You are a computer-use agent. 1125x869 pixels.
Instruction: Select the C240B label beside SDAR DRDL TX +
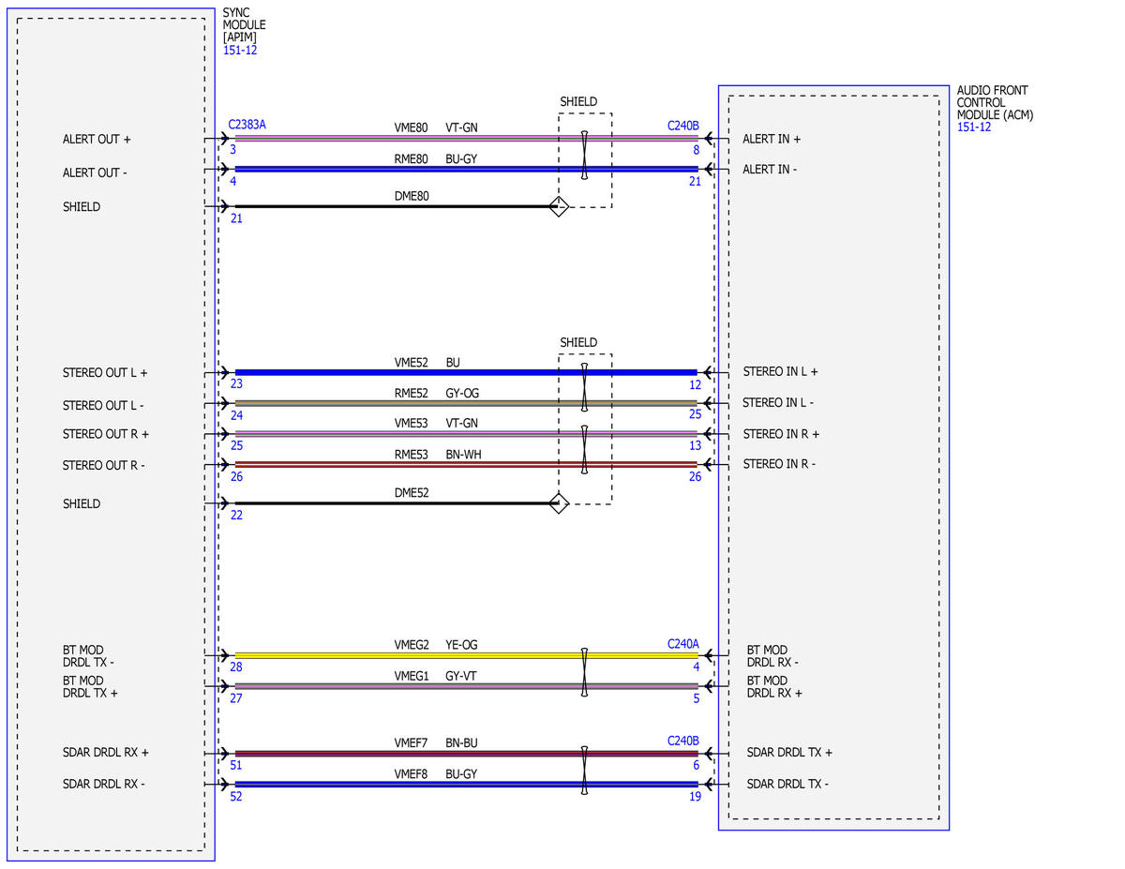coord(683,741)
